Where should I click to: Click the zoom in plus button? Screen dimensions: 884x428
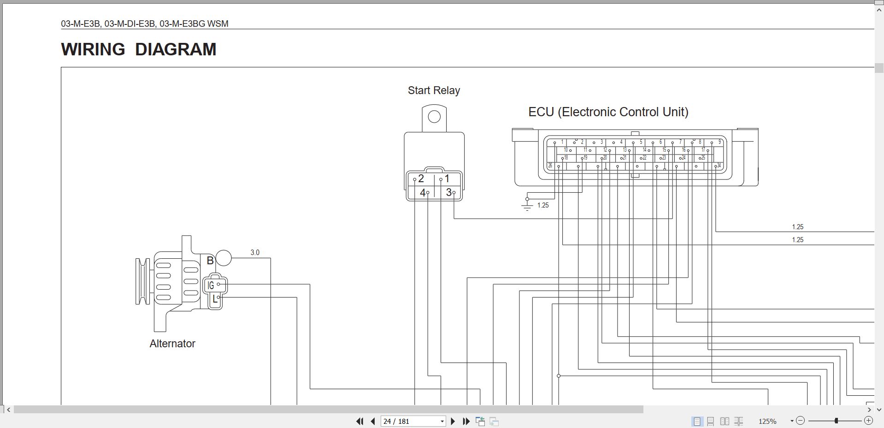[868, 421]
